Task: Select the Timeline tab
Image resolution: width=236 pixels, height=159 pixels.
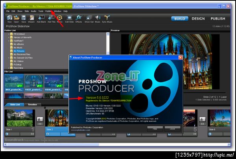Action: pyautogui.click(x=32, y=105)
